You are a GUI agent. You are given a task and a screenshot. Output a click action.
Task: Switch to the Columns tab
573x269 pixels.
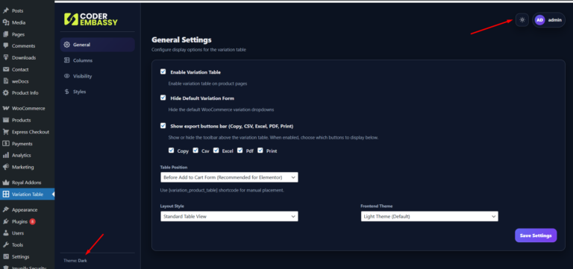click(98, 60)
